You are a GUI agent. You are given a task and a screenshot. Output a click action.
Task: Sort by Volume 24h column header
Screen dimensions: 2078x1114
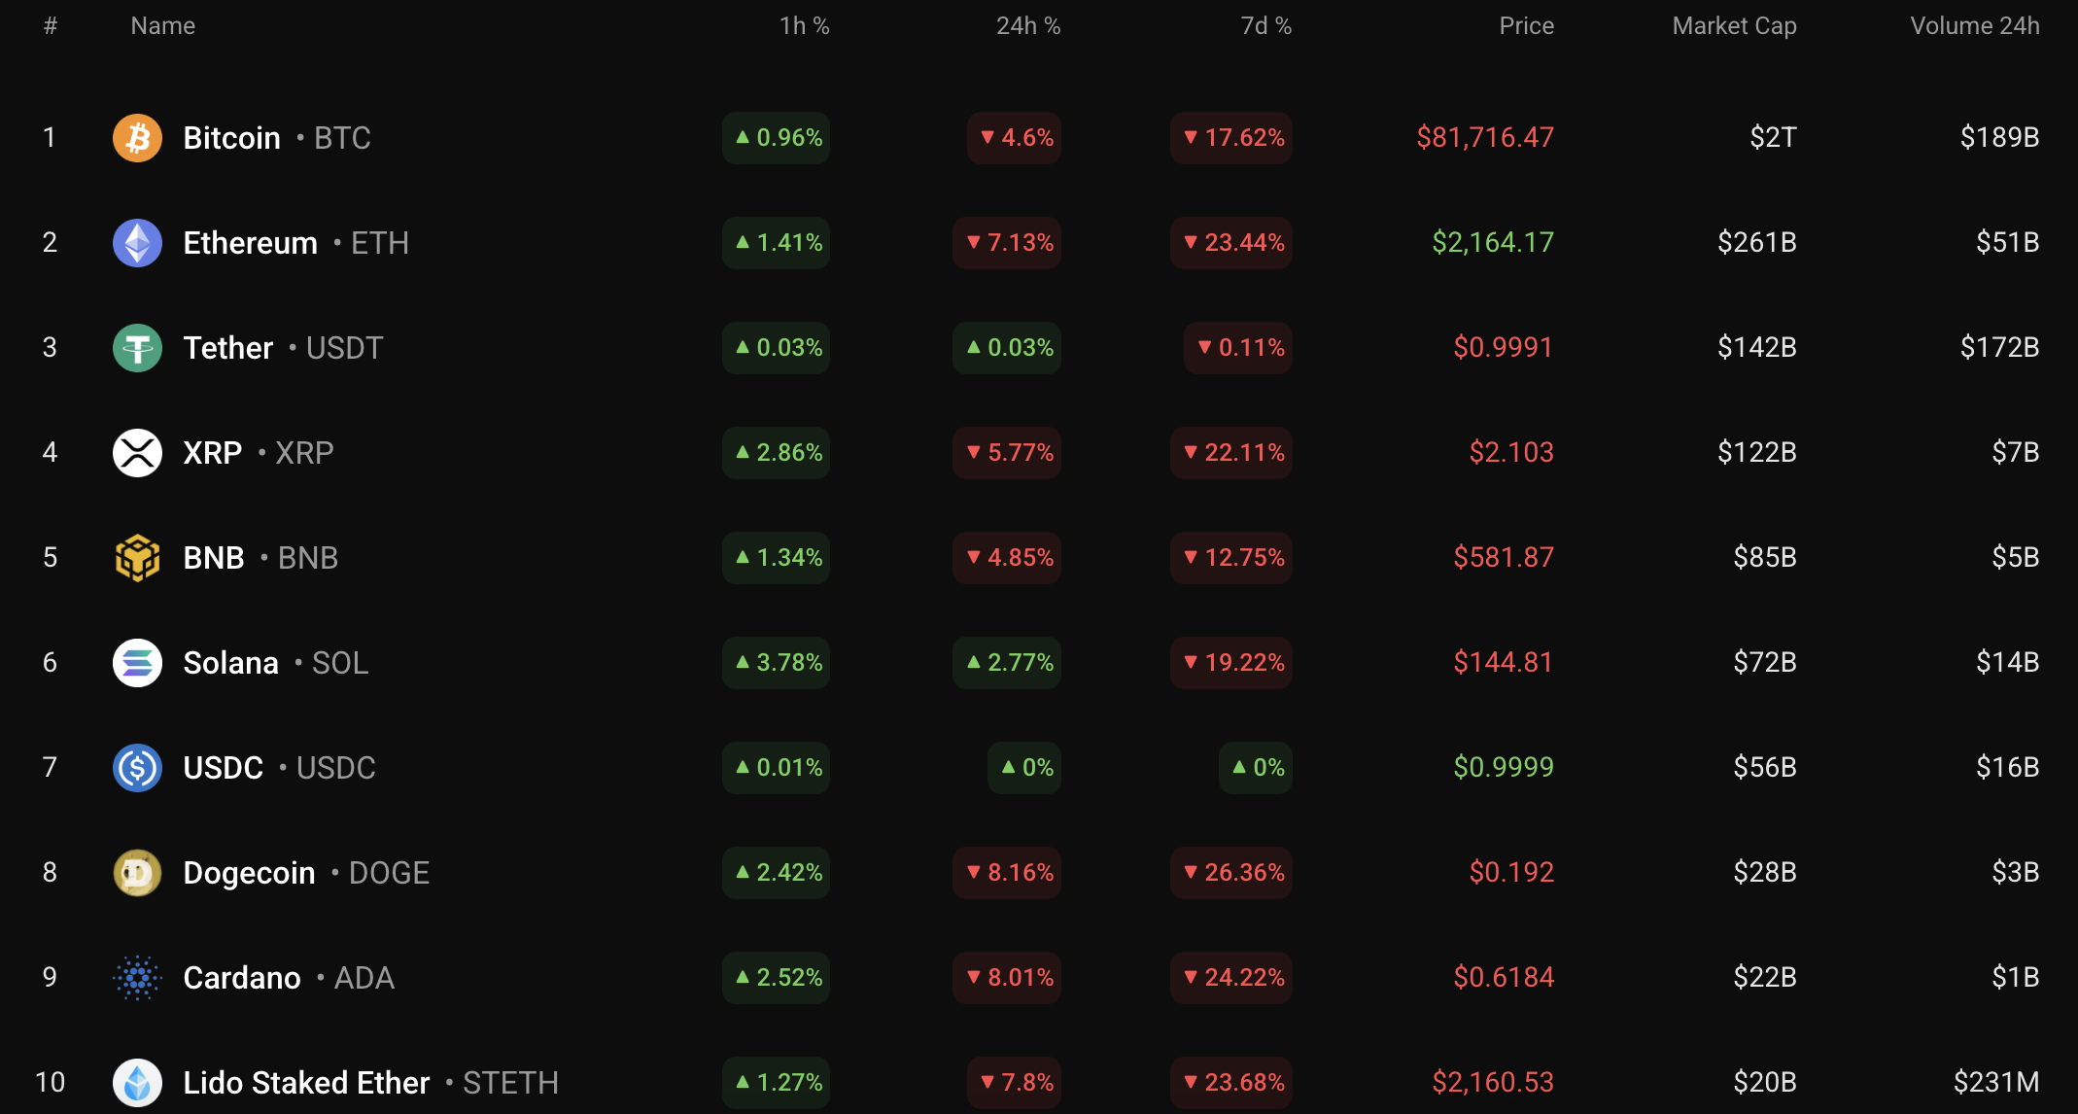pyautogui.click(x=1974, y=26)
